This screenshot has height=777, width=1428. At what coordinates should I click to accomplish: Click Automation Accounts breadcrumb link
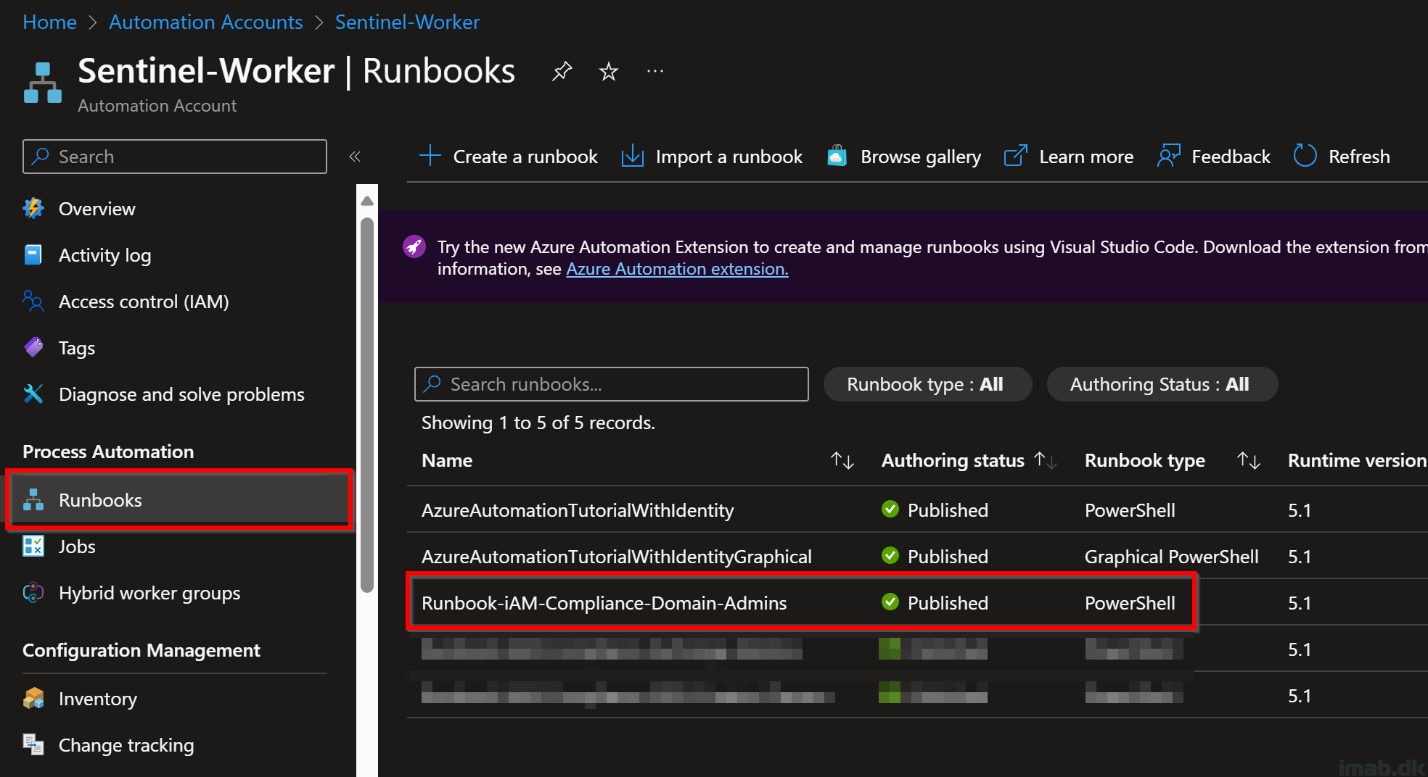pyautogui.click(x=206, y=22)
